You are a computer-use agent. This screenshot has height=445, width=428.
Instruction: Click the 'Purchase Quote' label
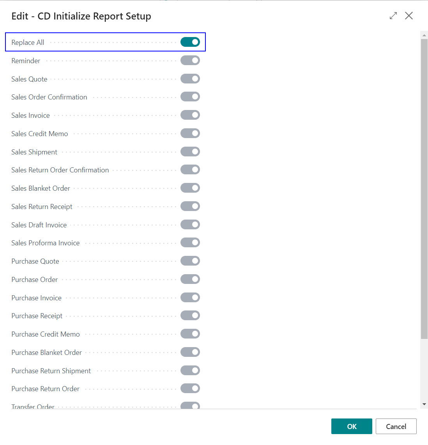click(x=35, y=261)
